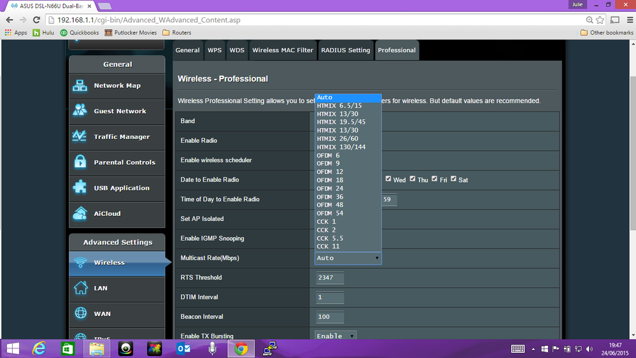Viewport: 636px width, 358px height.
Task: Toggle the Thu checkbox
Action: (413, 178)
